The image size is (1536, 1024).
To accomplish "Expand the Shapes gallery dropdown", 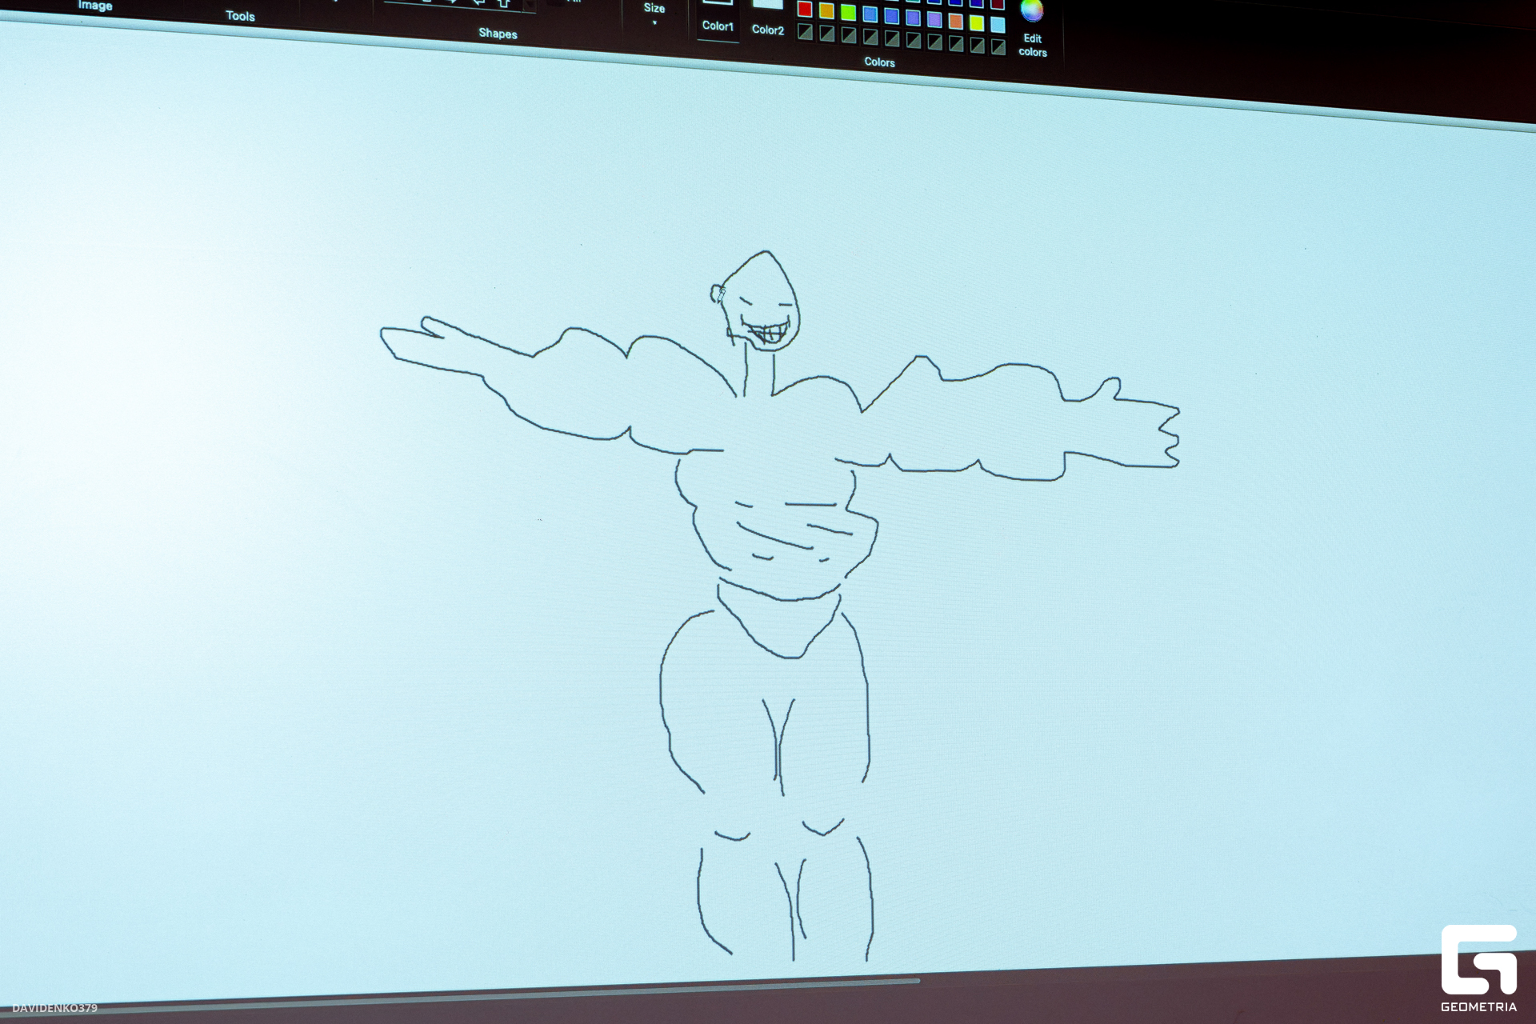I will [x=529, y=5].
